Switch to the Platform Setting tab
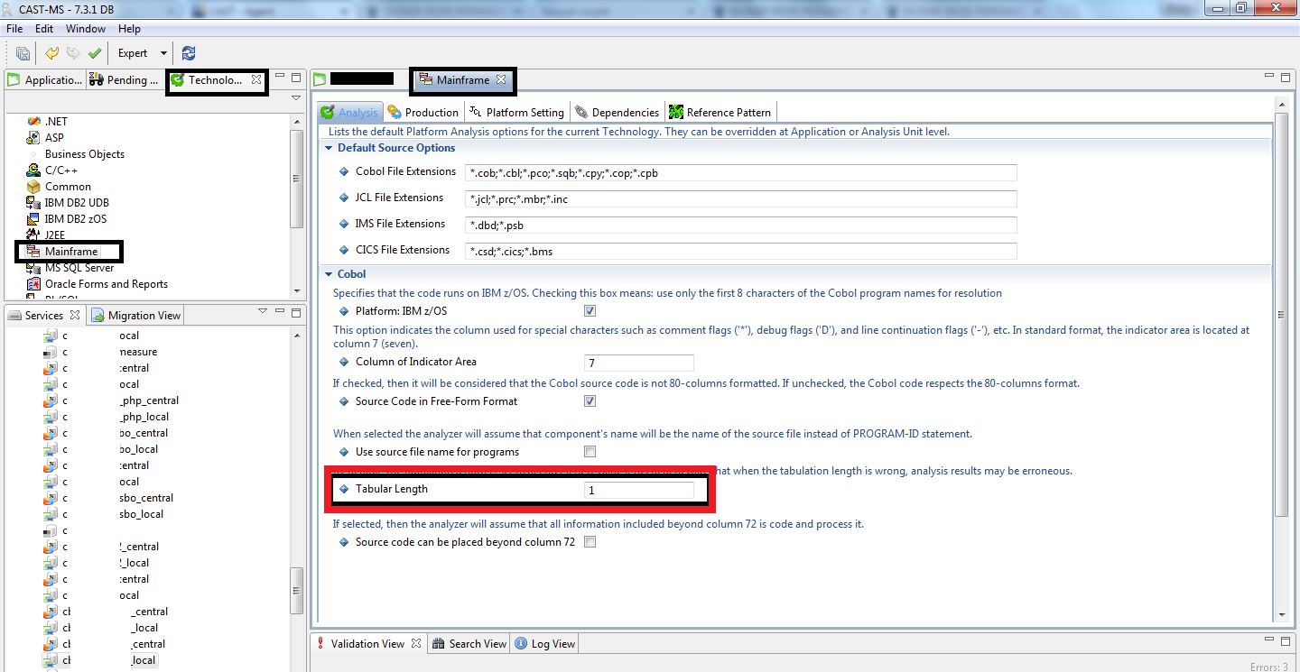The height and width of the screenshot is (672, 1300). (x=524, y=113)
